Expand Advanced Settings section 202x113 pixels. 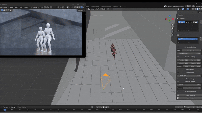tap(178, 91)
